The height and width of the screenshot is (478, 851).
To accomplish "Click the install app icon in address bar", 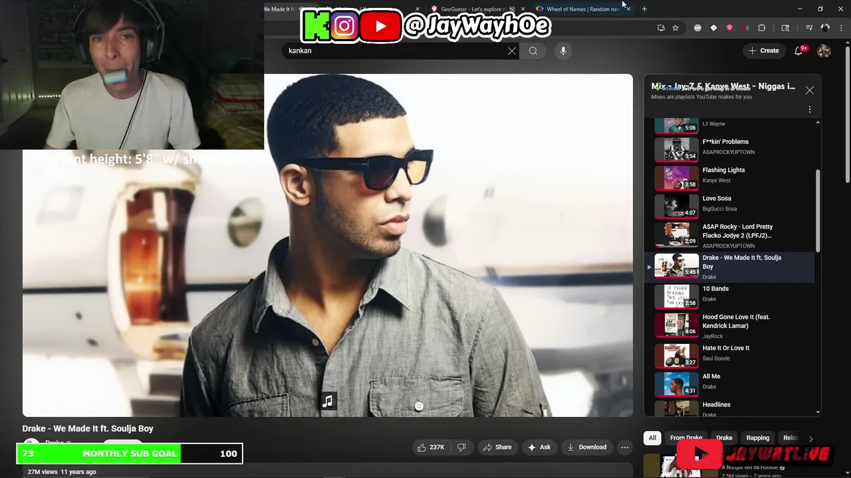I will tap(661, 28).
